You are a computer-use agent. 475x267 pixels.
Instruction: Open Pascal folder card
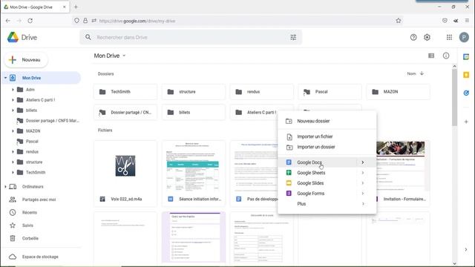pyautogui.click(x=330, y=92)
